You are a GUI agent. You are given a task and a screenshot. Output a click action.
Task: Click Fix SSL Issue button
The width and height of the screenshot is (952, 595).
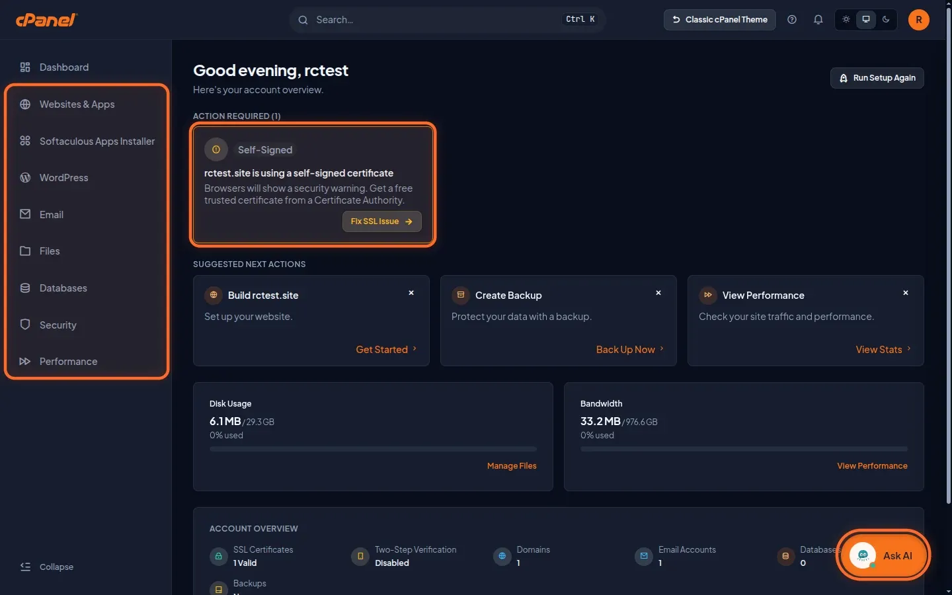tap(381, 221)
